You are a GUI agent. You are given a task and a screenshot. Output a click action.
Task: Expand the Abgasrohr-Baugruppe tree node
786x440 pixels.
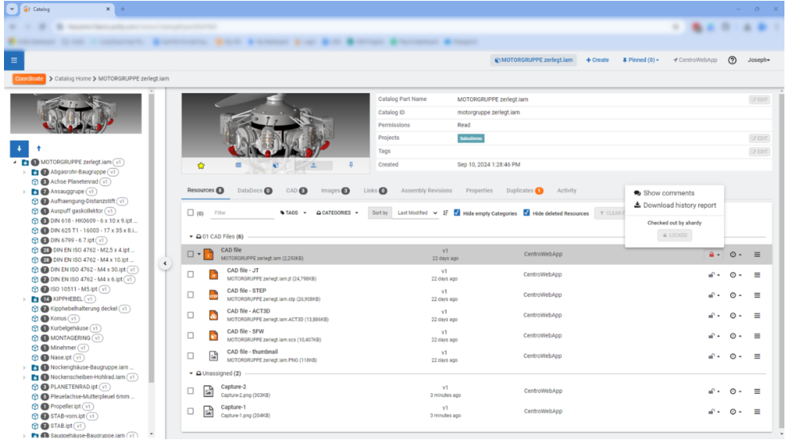[24, 172]
